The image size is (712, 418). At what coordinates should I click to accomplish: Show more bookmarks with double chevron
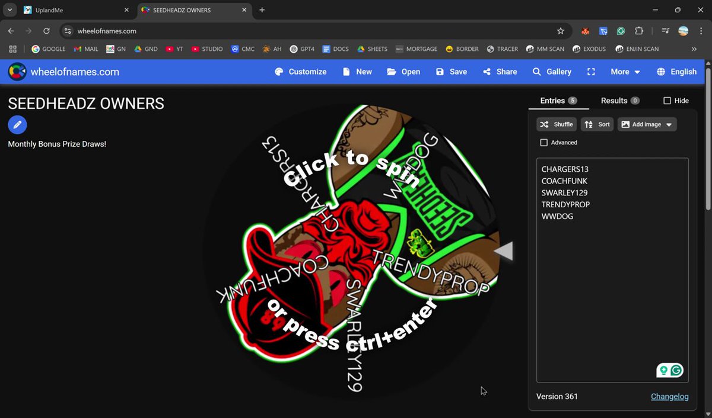tap(694, 49)
